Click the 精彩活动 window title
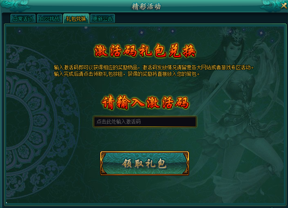Image resolution: width=288 pixels, height=208 pixels. pyautogui.click(x=146, y=7)
